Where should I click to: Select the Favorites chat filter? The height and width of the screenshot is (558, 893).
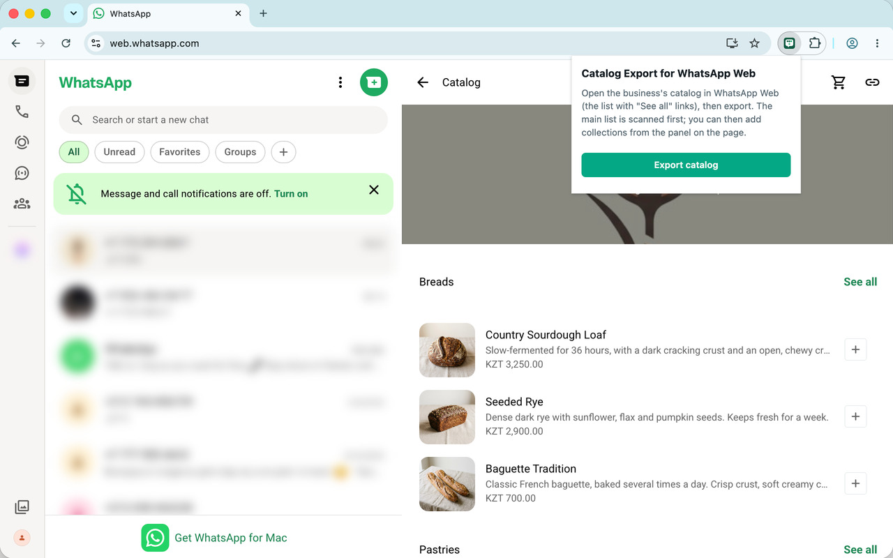point(179,152)
